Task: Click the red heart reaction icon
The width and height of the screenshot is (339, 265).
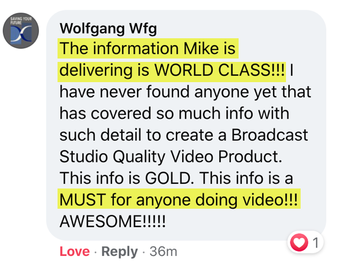Action: point(299,242)
